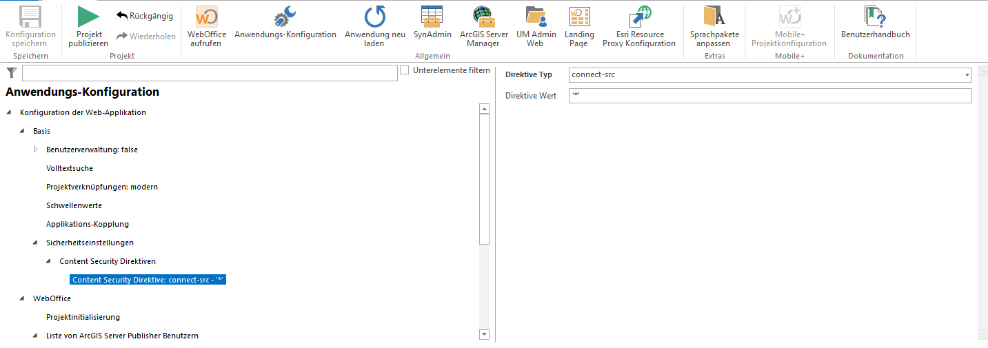
Task: Collapse the Sicherheitseinstellungen tree node
Action: [x=36, y=243]
